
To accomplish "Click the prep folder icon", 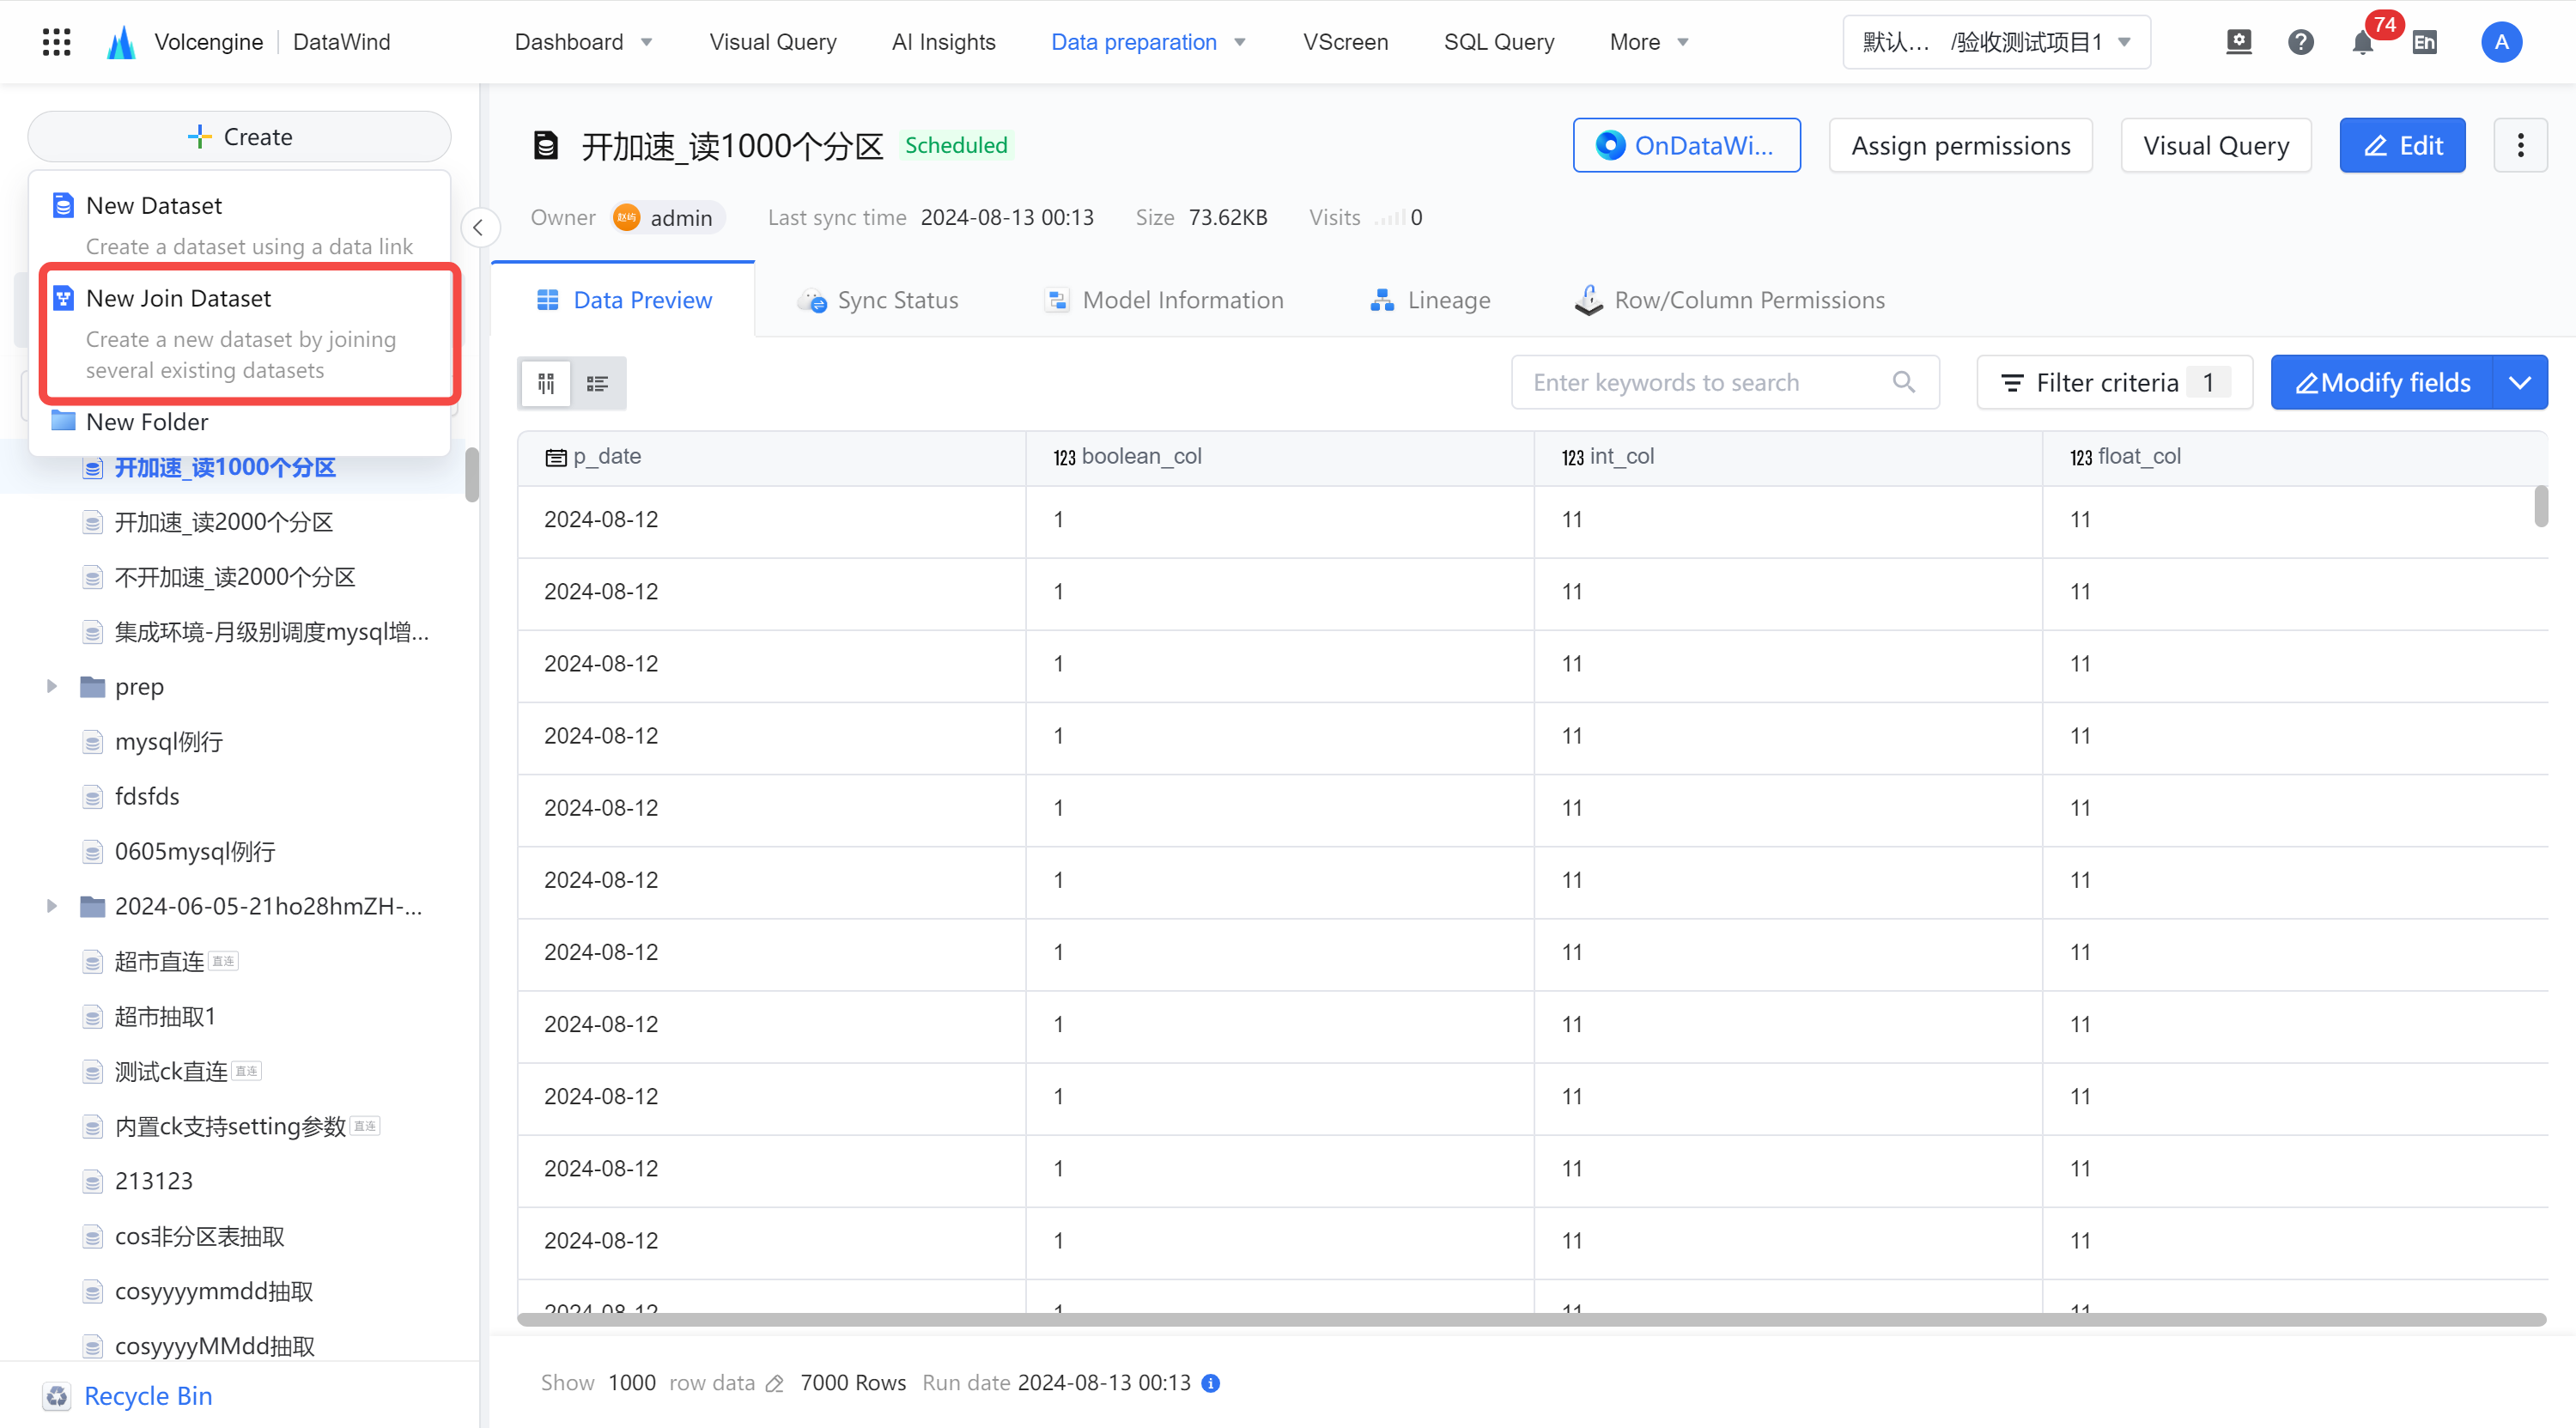I will point(93,686).
